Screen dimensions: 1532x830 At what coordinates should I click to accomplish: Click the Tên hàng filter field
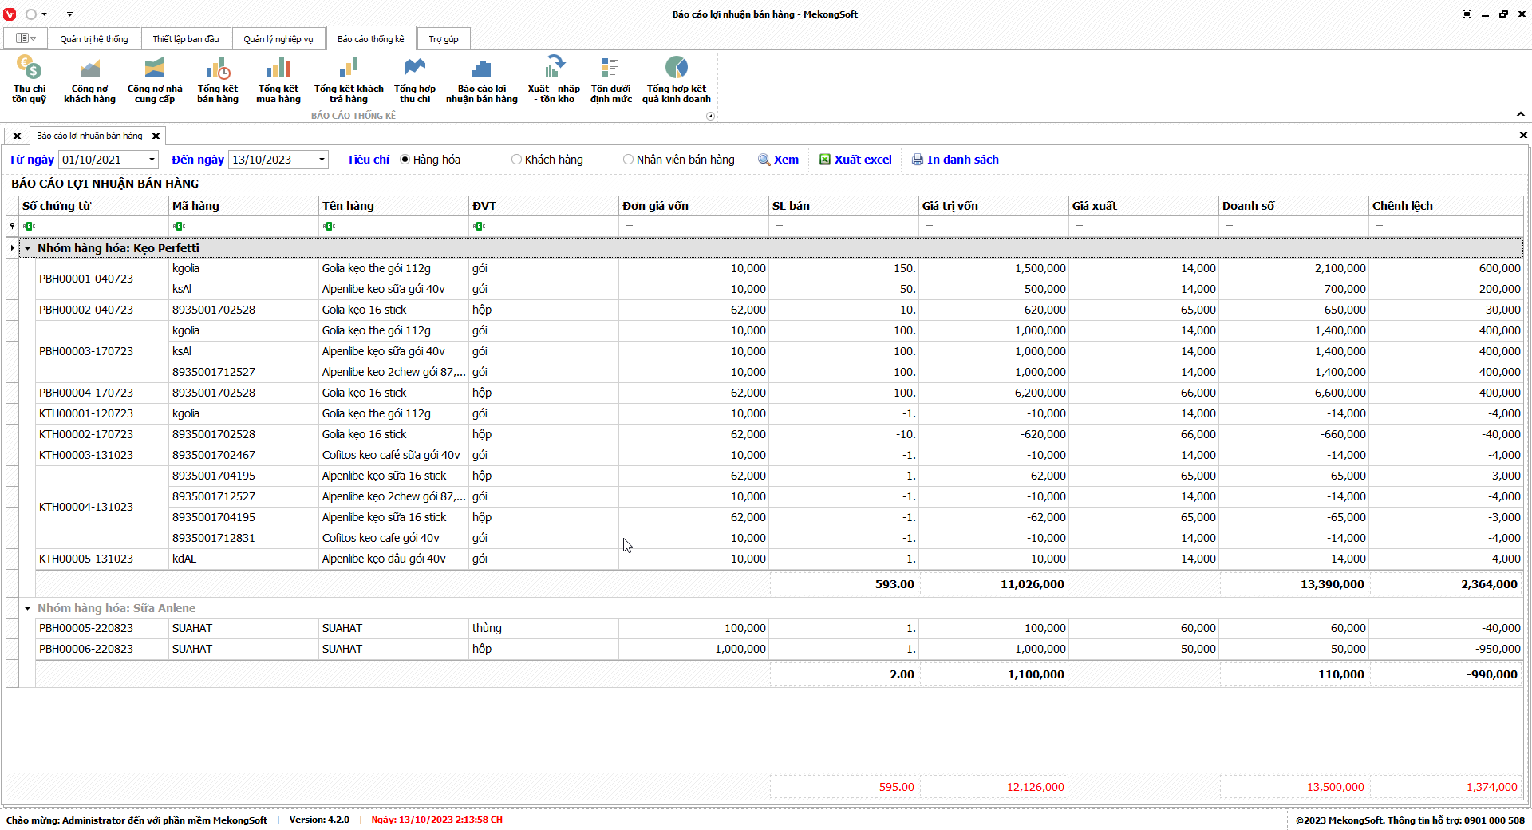click(x=394, y=227)
